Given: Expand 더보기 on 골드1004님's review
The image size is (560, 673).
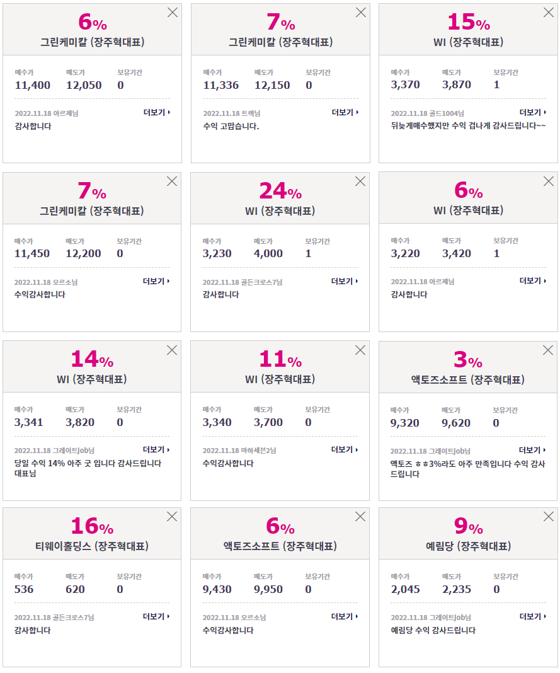Looking at the screenshot, I should point(533,112).
